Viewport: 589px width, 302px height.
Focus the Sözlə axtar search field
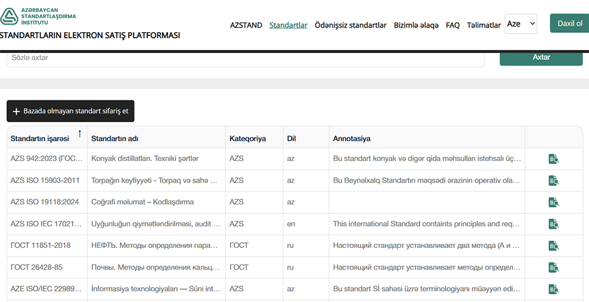pos(244,58)
